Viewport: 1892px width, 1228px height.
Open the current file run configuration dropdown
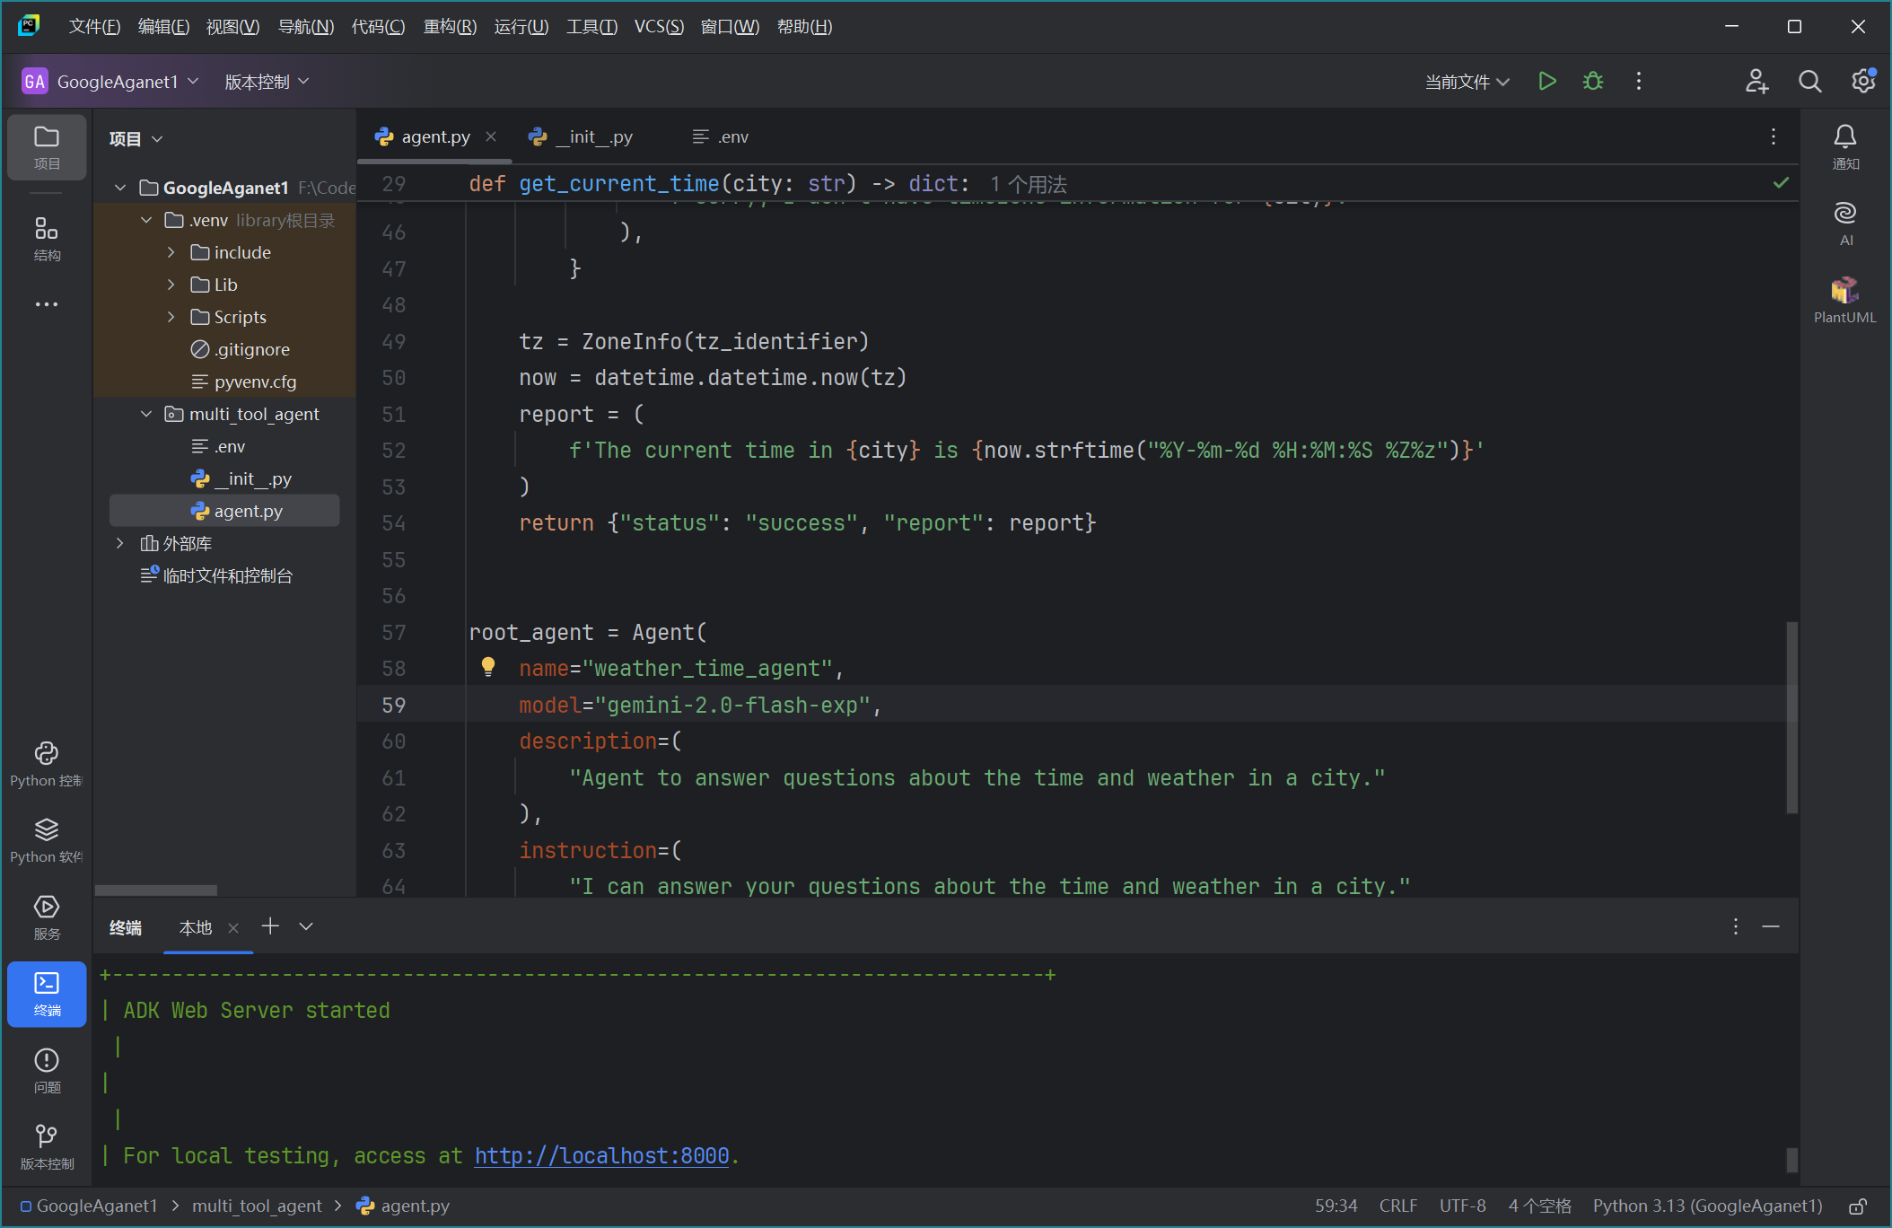[1467, 82]
